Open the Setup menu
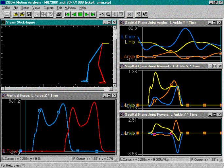Viewport: 224px width, 168px height. pyautogui.click(x=25, y=8)
